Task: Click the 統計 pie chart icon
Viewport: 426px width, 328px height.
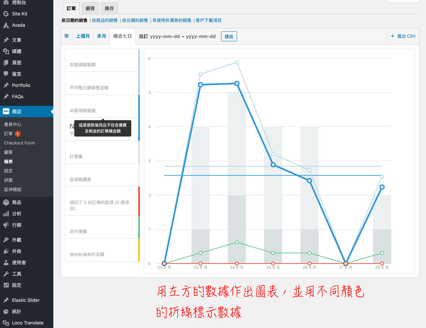Action: [6, 312]
